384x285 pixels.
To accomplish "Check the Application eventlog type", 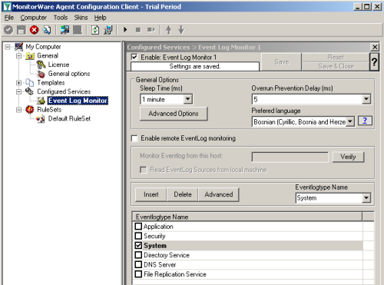I will (x=138, y=226).
